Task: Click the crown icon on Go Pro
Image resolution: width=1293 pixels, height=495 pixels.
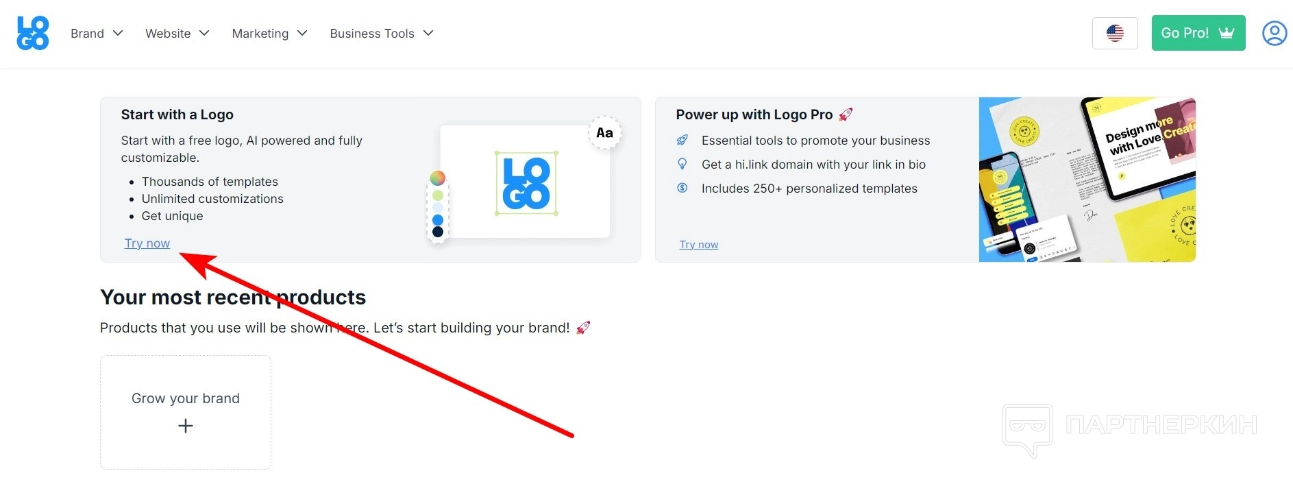Action: (x=1227, y=33)
